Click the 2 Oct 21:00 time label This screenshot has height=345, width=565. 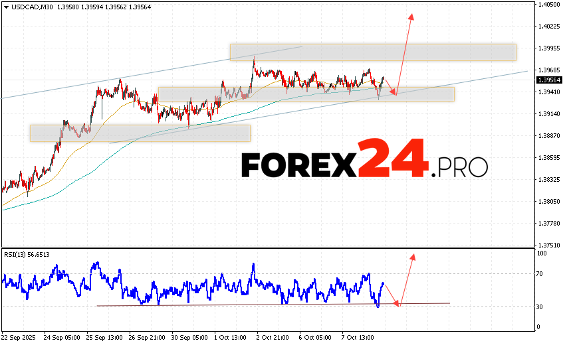(x=274, y=336)
